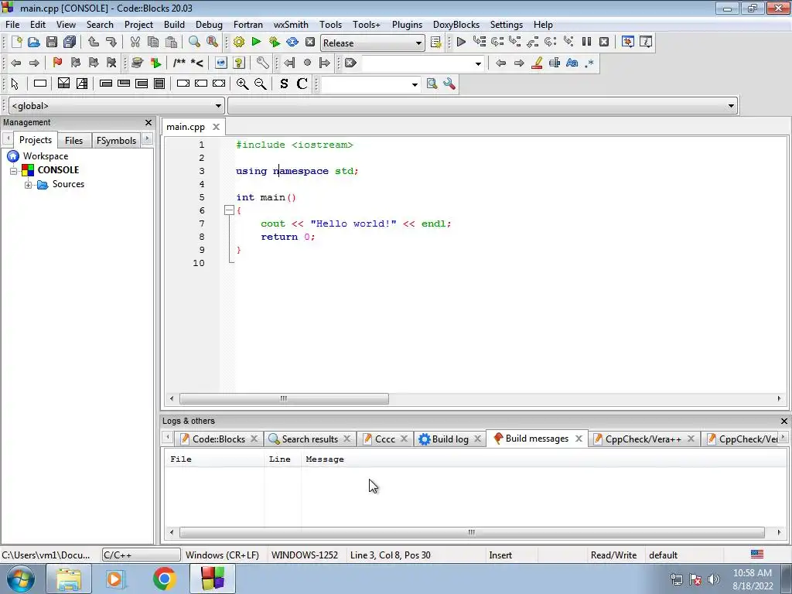Select the Workspace tree item
Screen dimensions: 792x594
pos(46,156)
